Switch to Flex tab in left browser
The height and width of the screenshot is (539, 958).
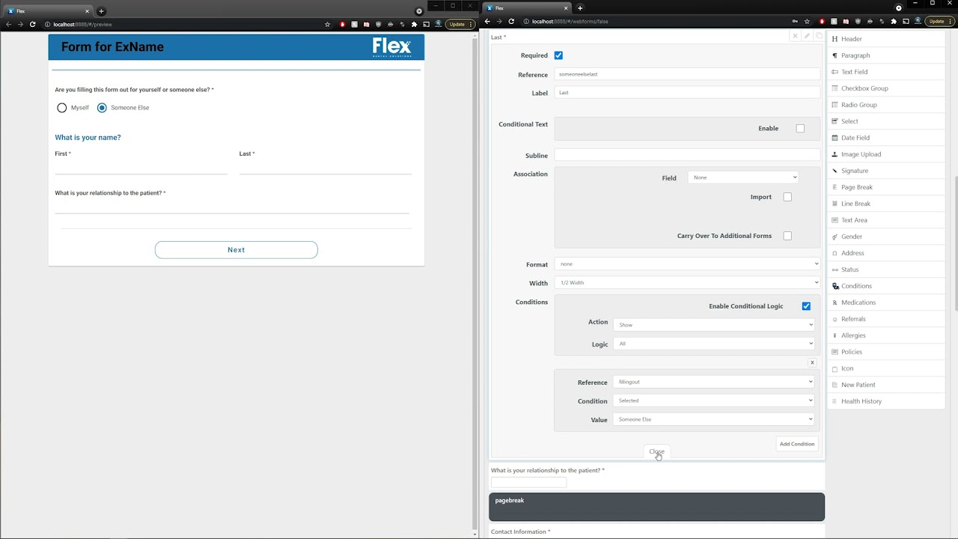[49, 11]
